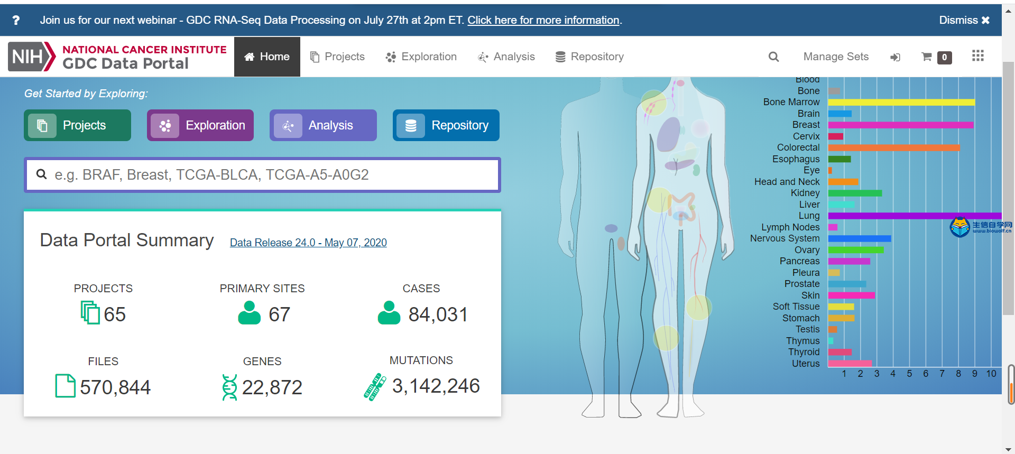Click the primary sites person icon beside 67
The width and height of the screenshot is (1015, 454).
pyautogui.click(x=250, y=312)
